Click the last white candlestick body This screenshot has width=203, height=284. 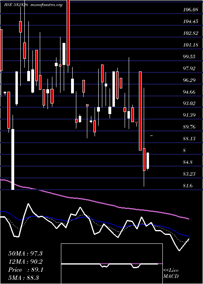[x=148, y=161]
